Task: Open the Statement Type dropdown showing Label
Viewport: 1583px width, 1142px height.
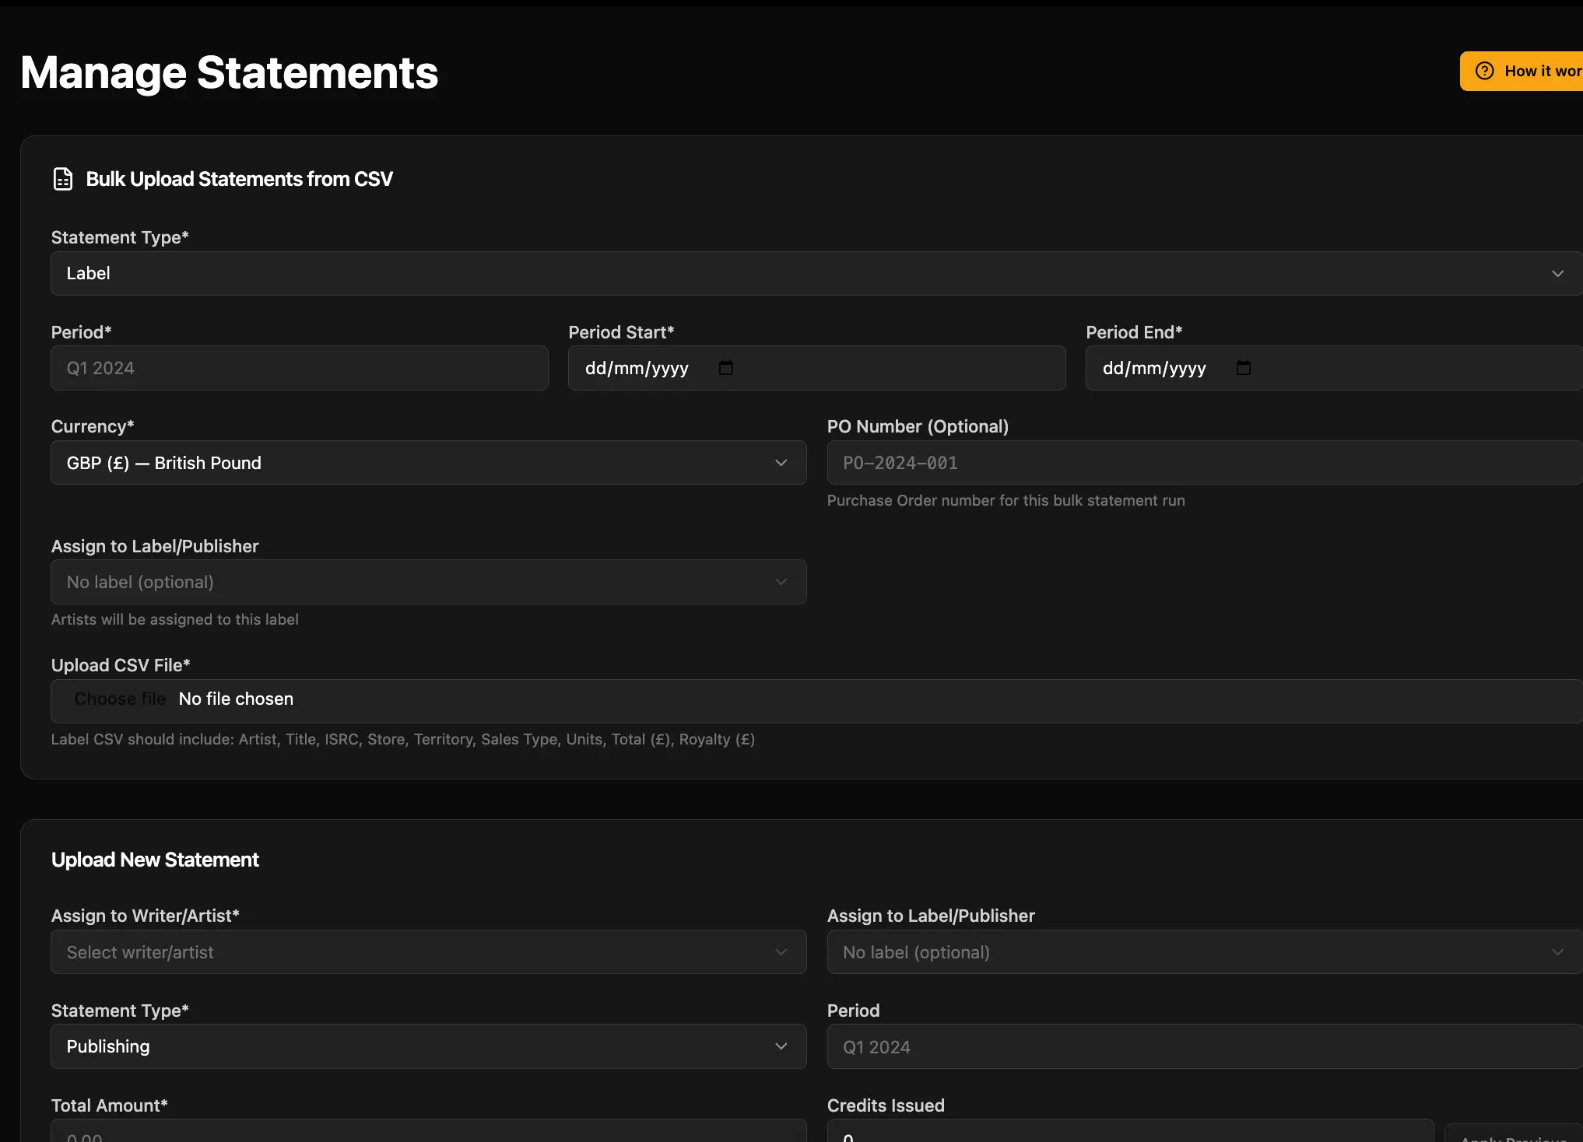Action: [816, 273]
